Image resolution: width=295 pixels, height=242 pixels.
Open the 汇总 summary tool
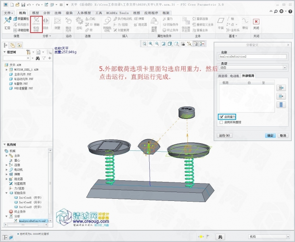click(x=7, y=23)
